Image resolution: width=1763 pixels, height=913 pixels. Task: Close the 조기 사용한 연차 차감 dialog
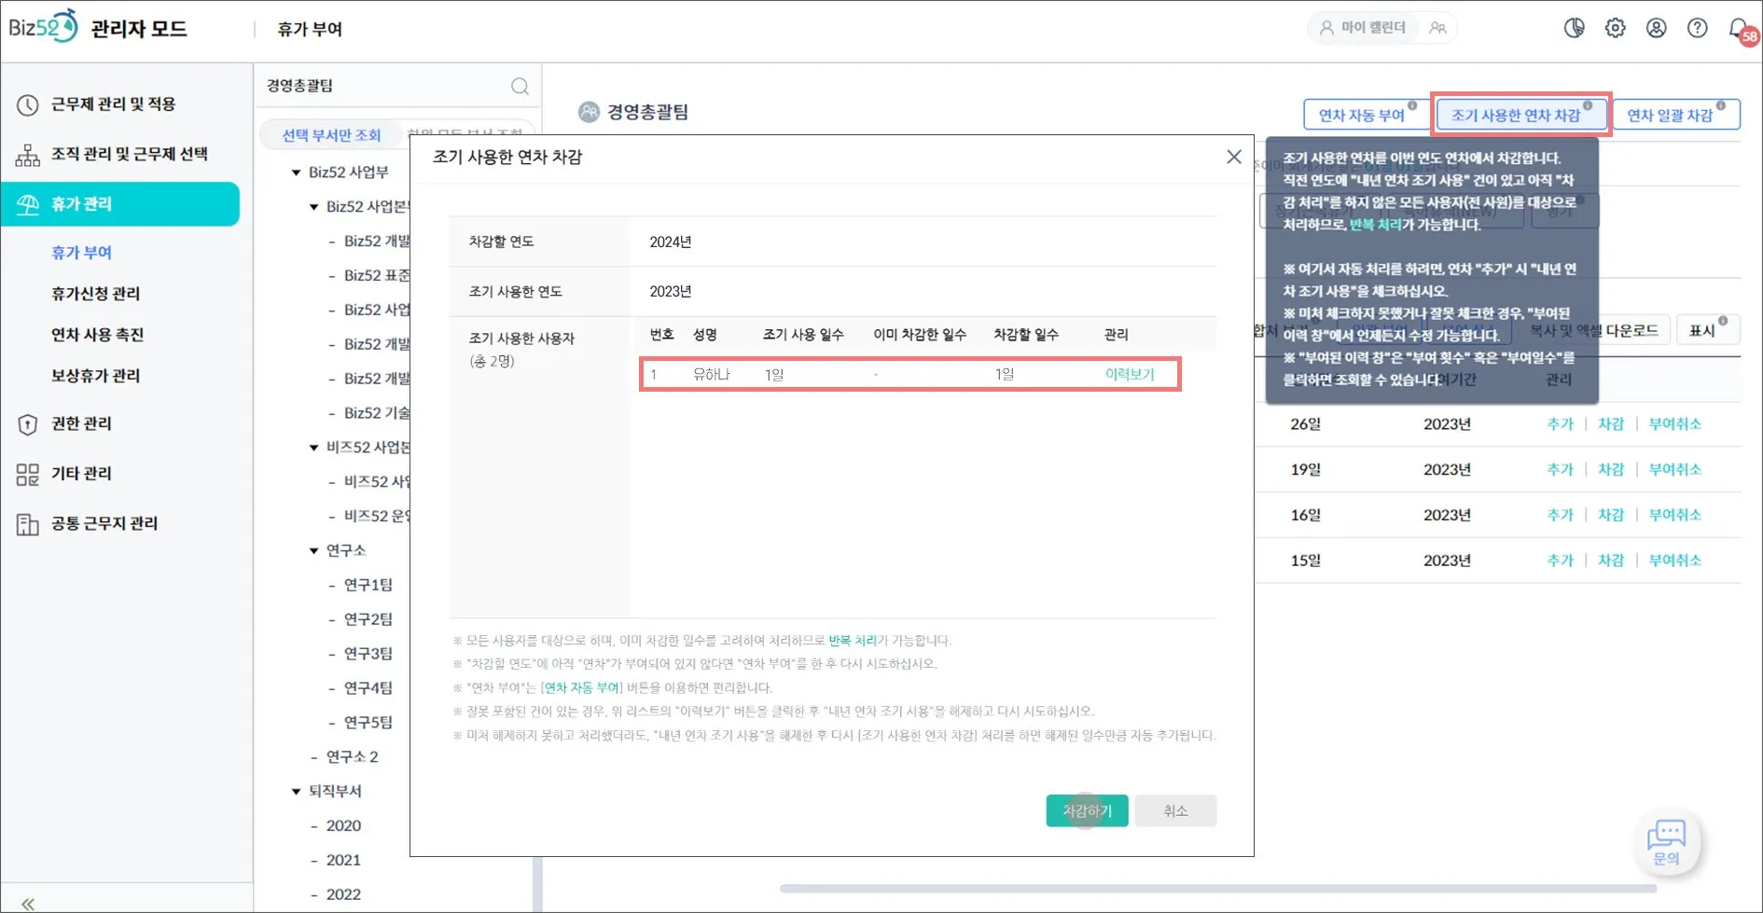(x=1233, y=157)
